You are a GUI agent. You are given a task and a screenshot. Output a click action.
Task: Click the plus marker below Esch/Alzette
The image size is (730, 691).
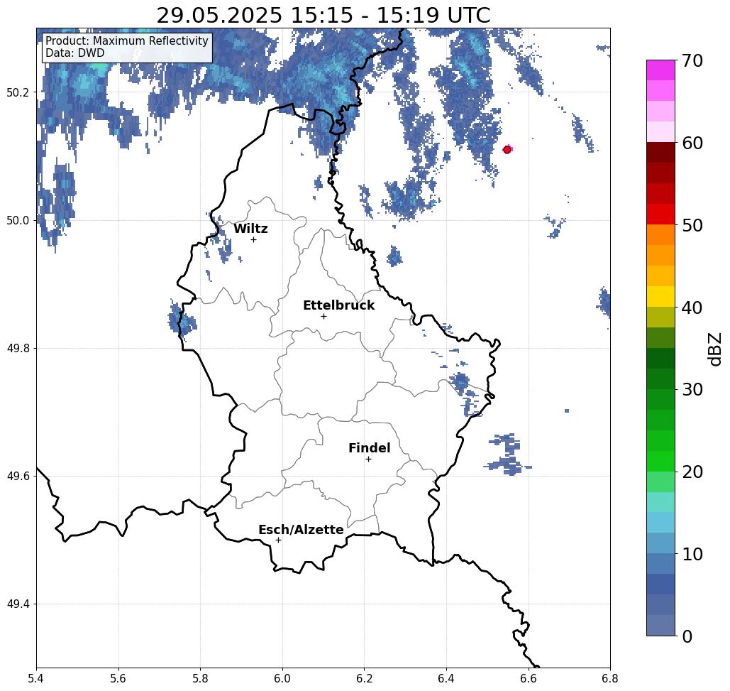pos(278,540)
